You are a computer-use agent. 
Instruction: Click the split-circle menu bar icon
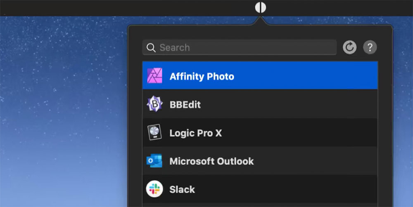(260, 7)
